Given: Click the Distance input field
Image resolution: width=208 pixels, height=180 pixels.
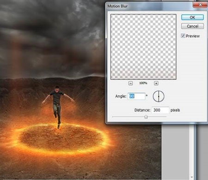Looking at the screenshot, I should [x=160, y=110].
